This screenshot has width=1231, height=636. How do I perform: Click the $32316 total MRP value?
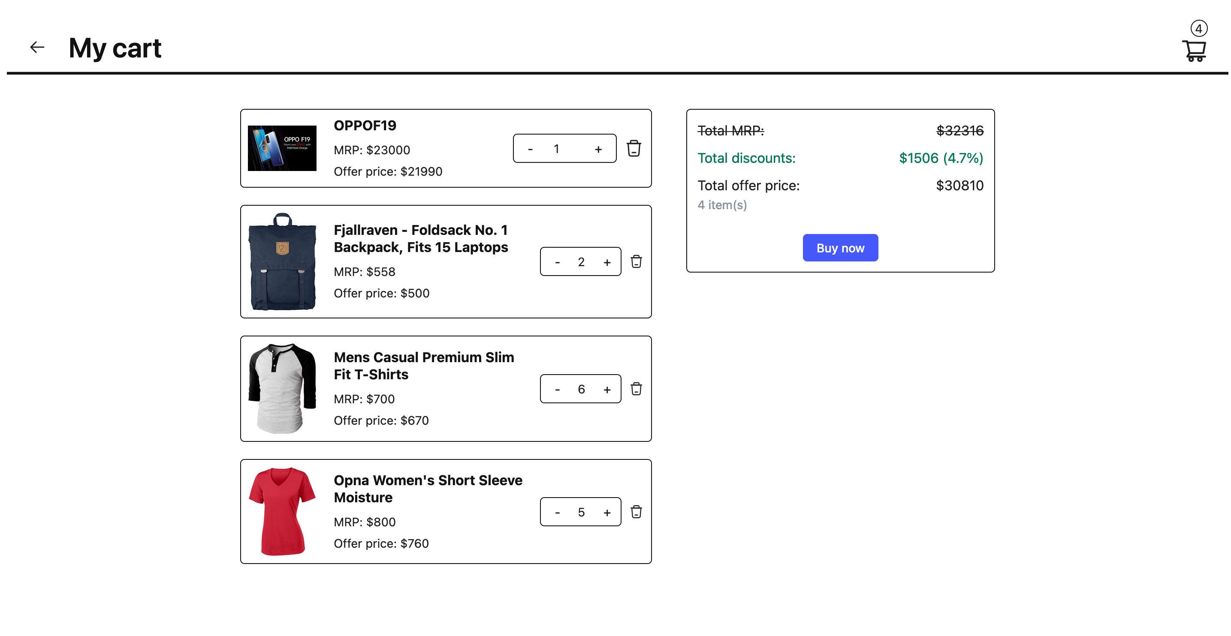(x=959, y=130)
